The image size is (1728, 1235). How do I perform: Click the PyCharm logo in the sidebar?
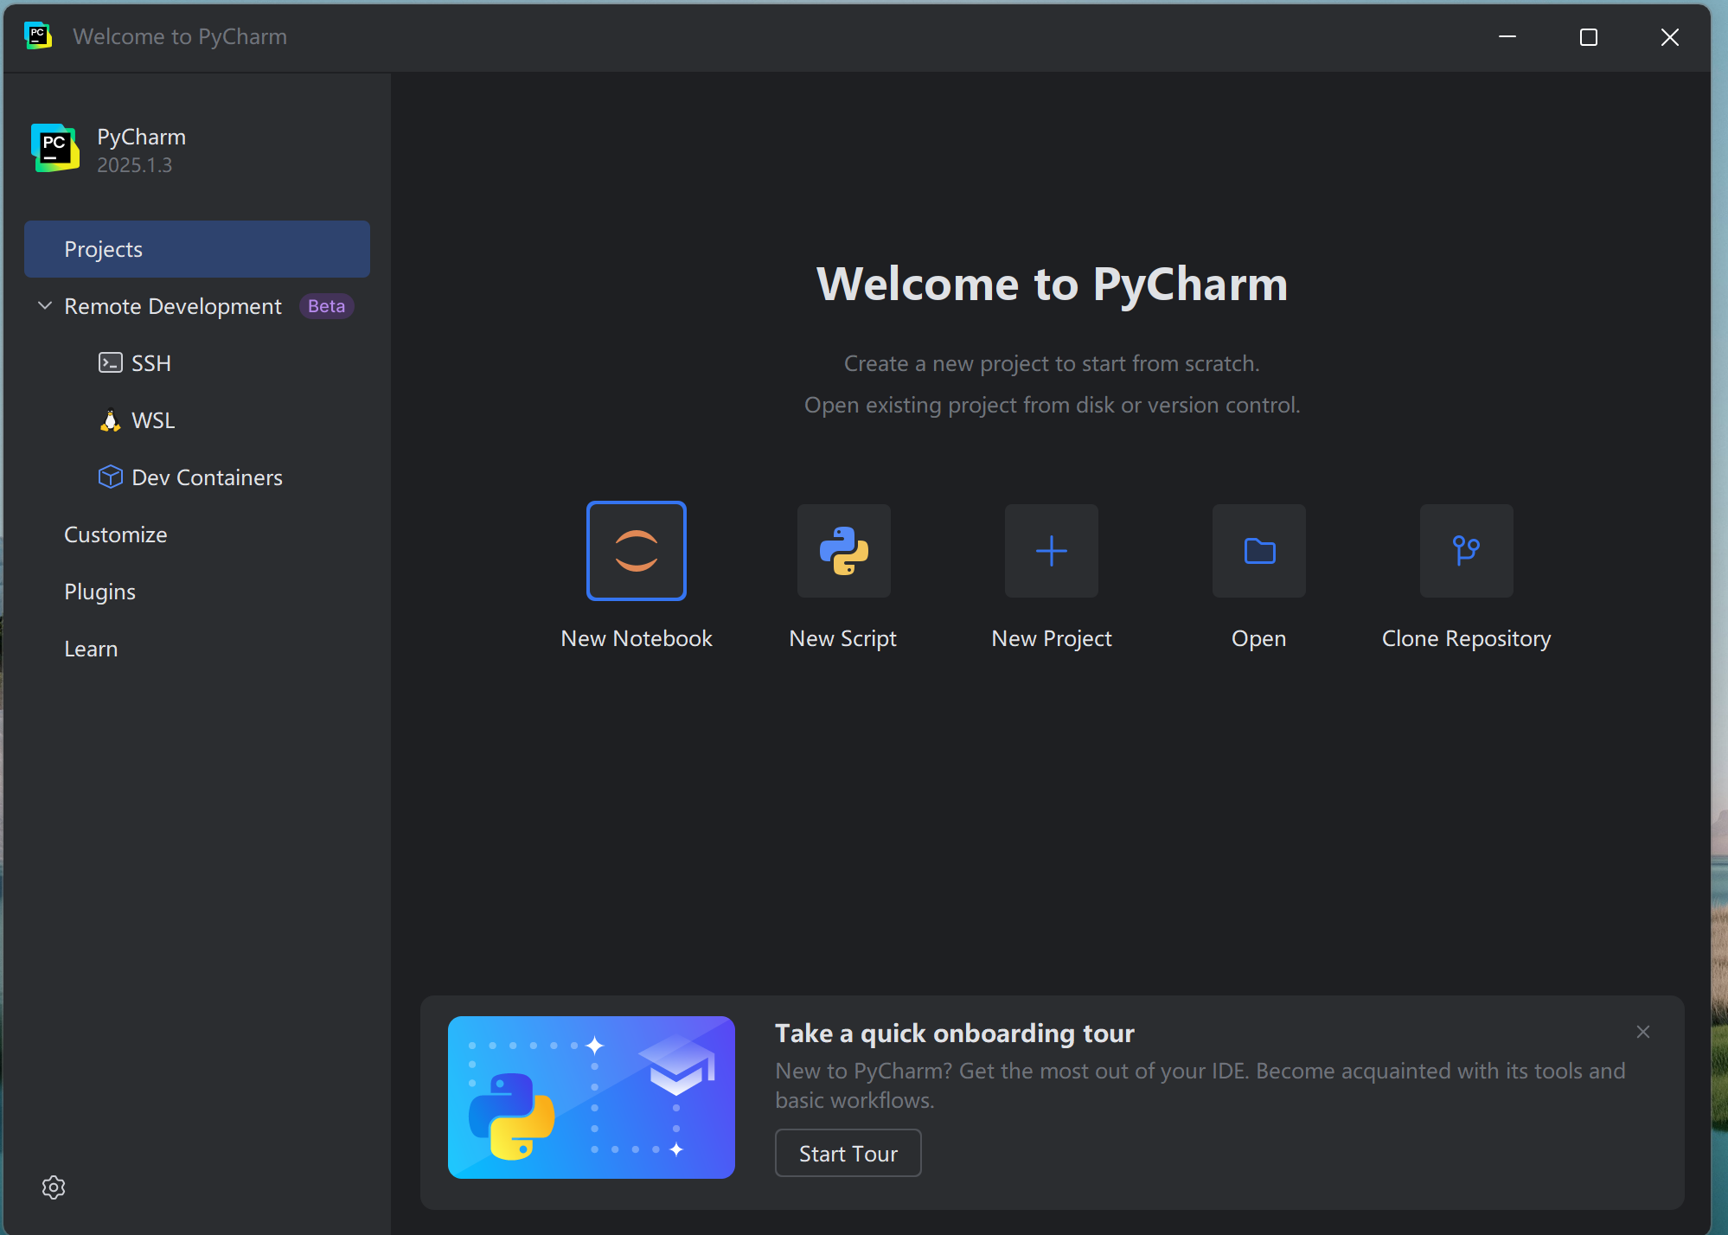tap(54, 148)
